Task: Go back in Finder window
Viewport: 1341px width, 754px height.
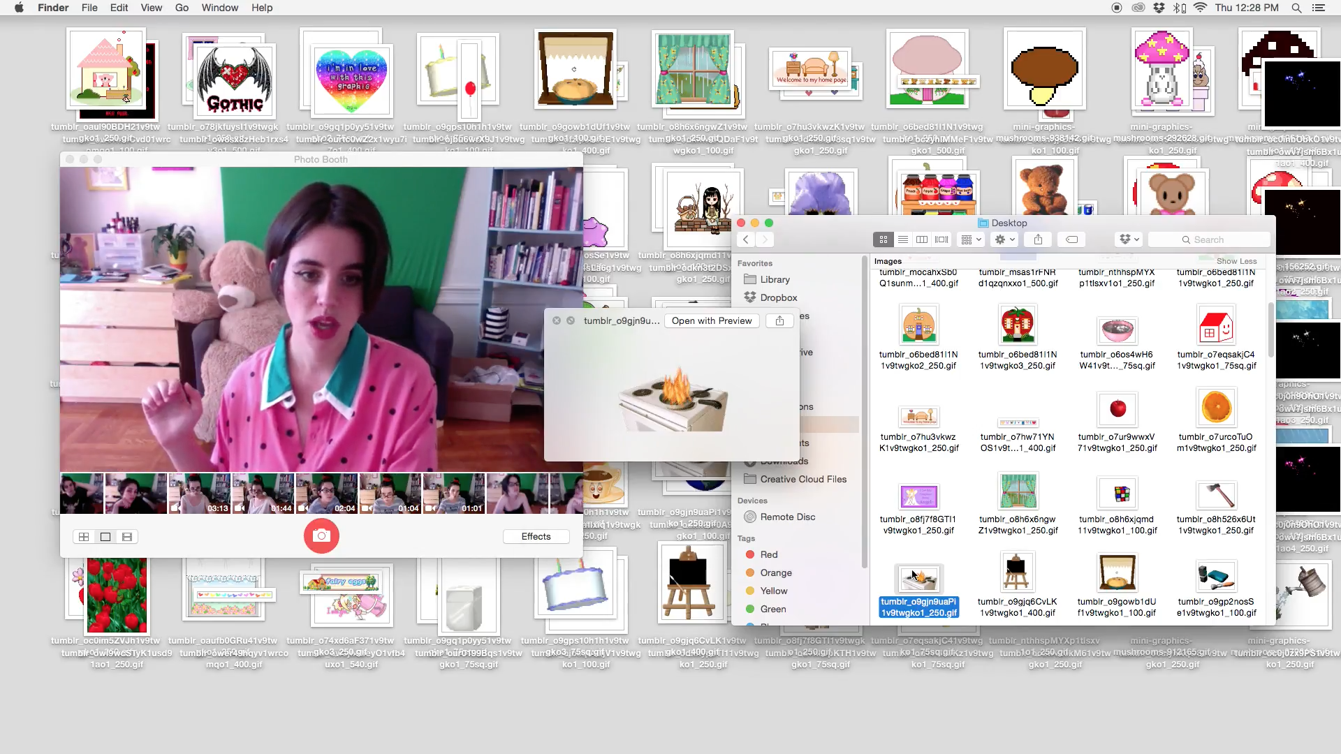Action: [746, 239]
